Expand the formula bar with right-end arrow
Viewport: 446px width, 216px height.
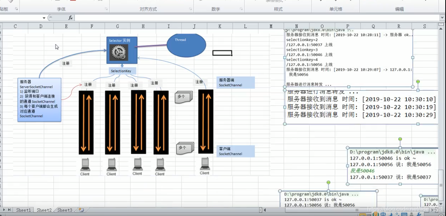point(442,18)
